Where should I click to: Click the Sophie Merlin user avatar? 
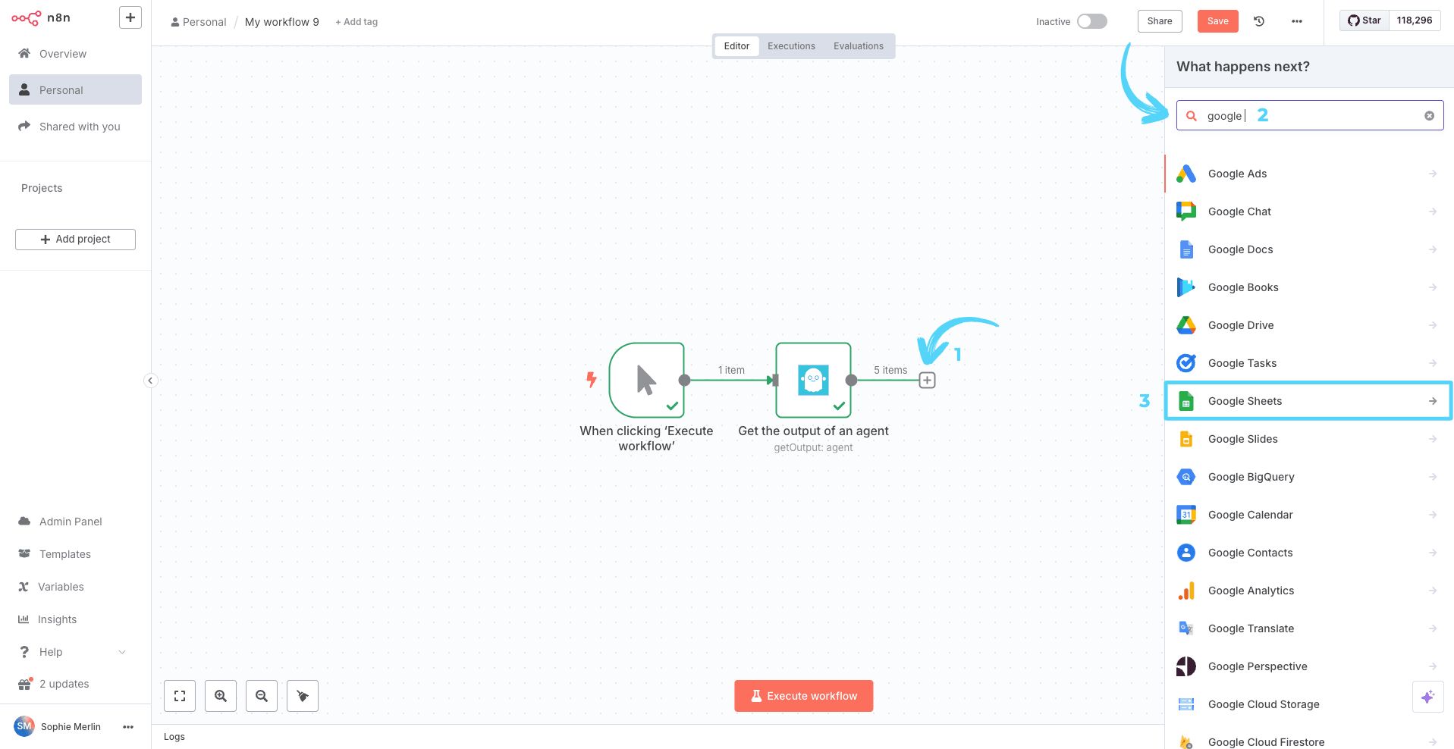(x=24, y=726)
